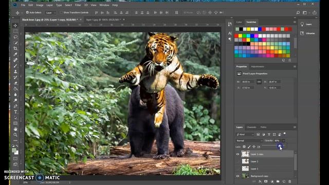Image resolution: width=329 pixels, height=185 pixels.
Task: Toggle link width and height in Properties
Action: pyautogui.click(x=259, y=82)
